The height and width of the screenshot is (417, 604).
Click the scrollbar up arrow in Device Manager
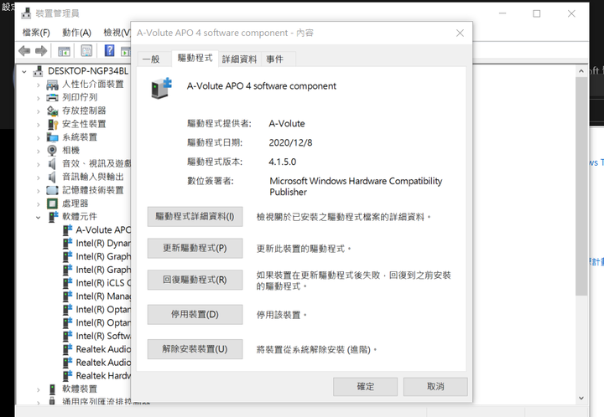pos(581,71)
